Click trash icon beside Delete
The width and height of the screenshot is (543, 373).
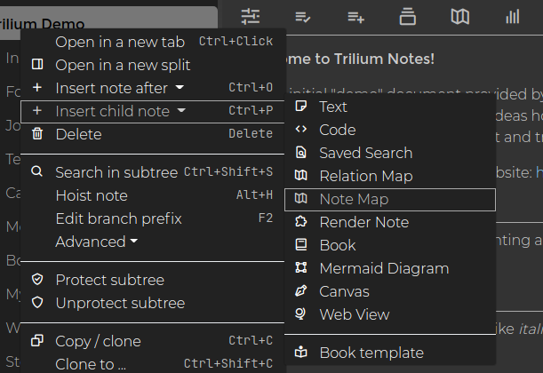[x=37, y=133]
